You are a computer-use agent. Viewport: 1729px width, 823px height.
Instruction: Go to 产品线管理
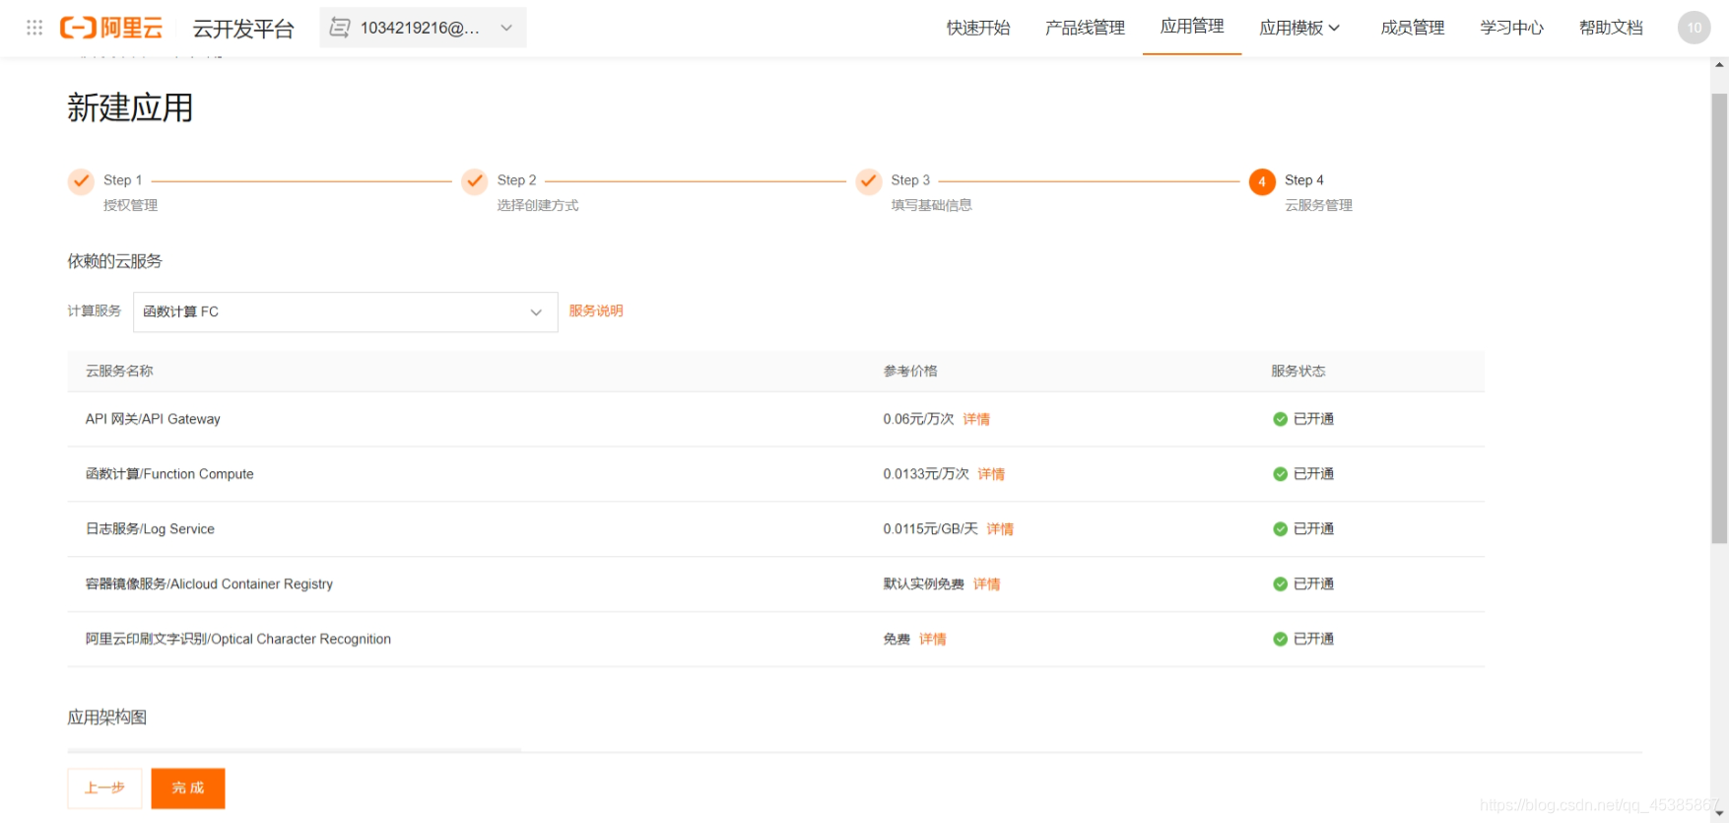tap(1085, 28)
